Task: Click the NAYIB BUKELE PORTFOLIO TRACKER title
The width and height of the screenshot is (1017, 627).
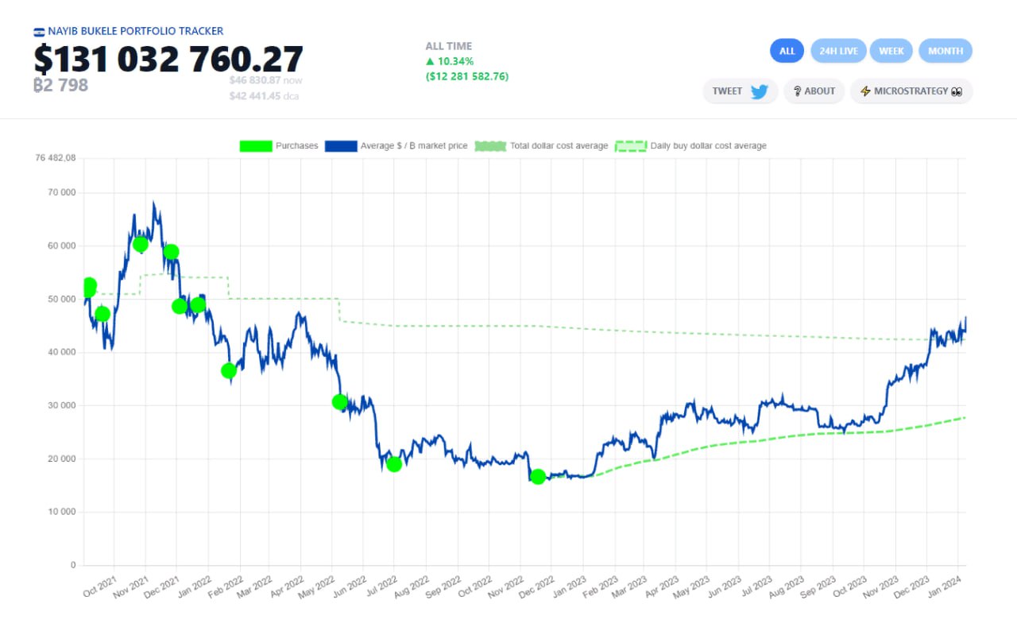Action: tap(136, 32)
